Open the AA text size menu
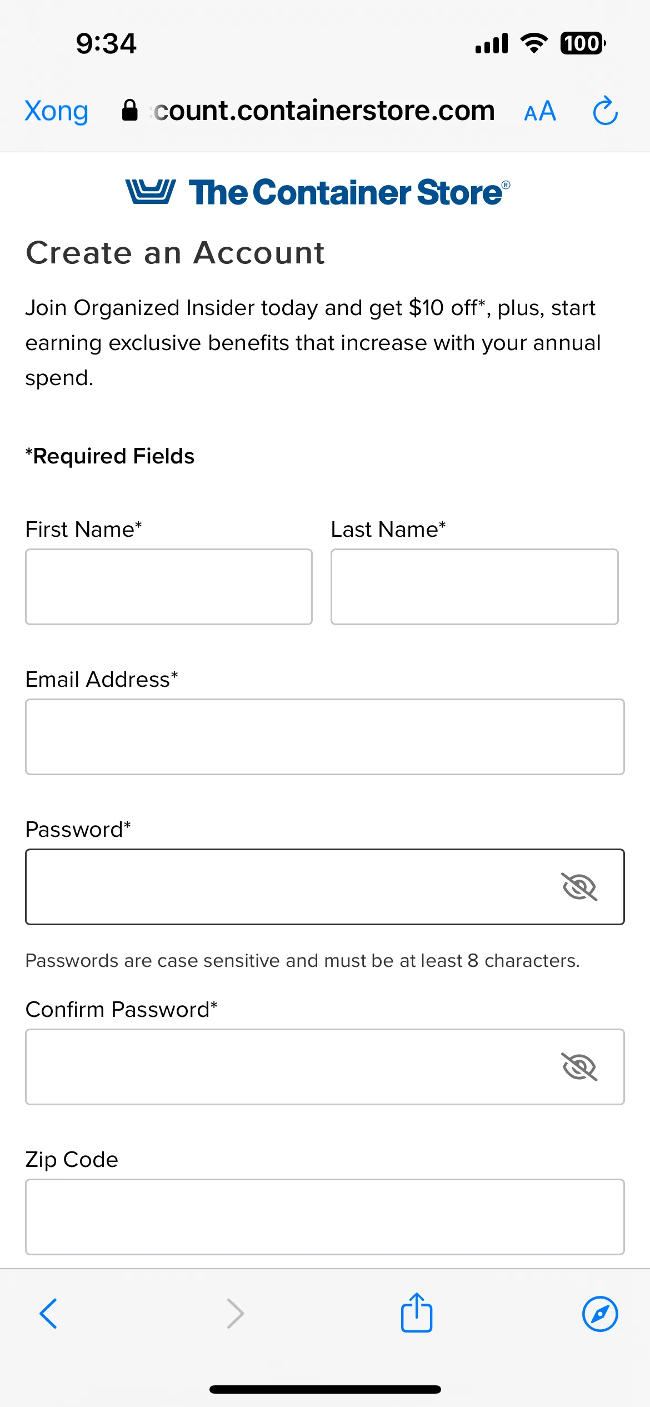The image size is (650, 1407). coord(540,112)
